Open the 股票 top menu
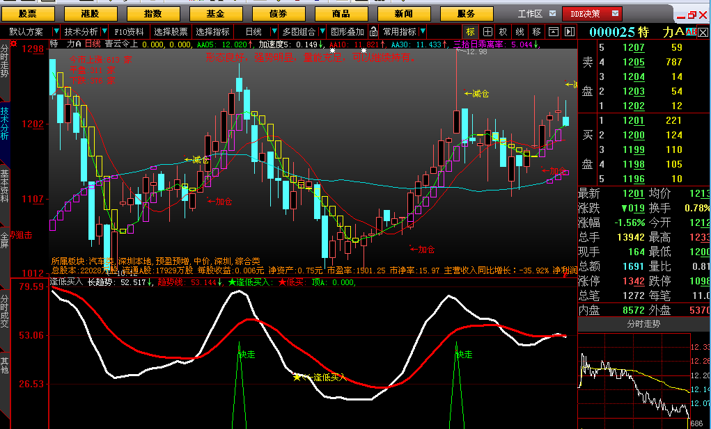 [x=28, y=14]
